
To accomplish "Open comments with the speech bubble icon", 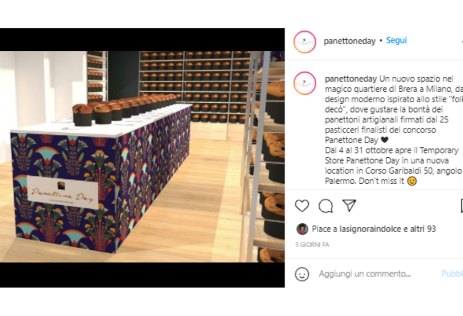I will 325,205.
